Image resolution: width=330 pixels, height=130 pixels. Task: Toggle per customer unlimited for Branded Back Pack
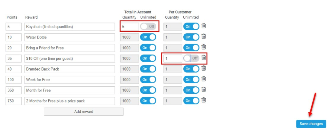coord(191,69)
